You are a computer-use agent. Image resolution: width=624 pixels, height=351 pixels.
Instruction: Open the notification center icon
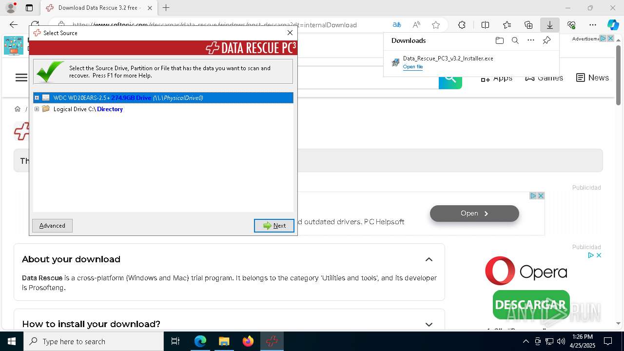tap(608, 341)
